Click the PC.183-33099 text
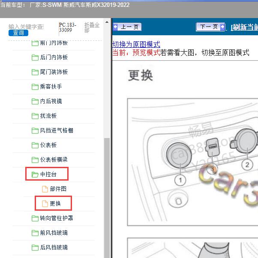258x258 pixels. (x=68, y=28)
